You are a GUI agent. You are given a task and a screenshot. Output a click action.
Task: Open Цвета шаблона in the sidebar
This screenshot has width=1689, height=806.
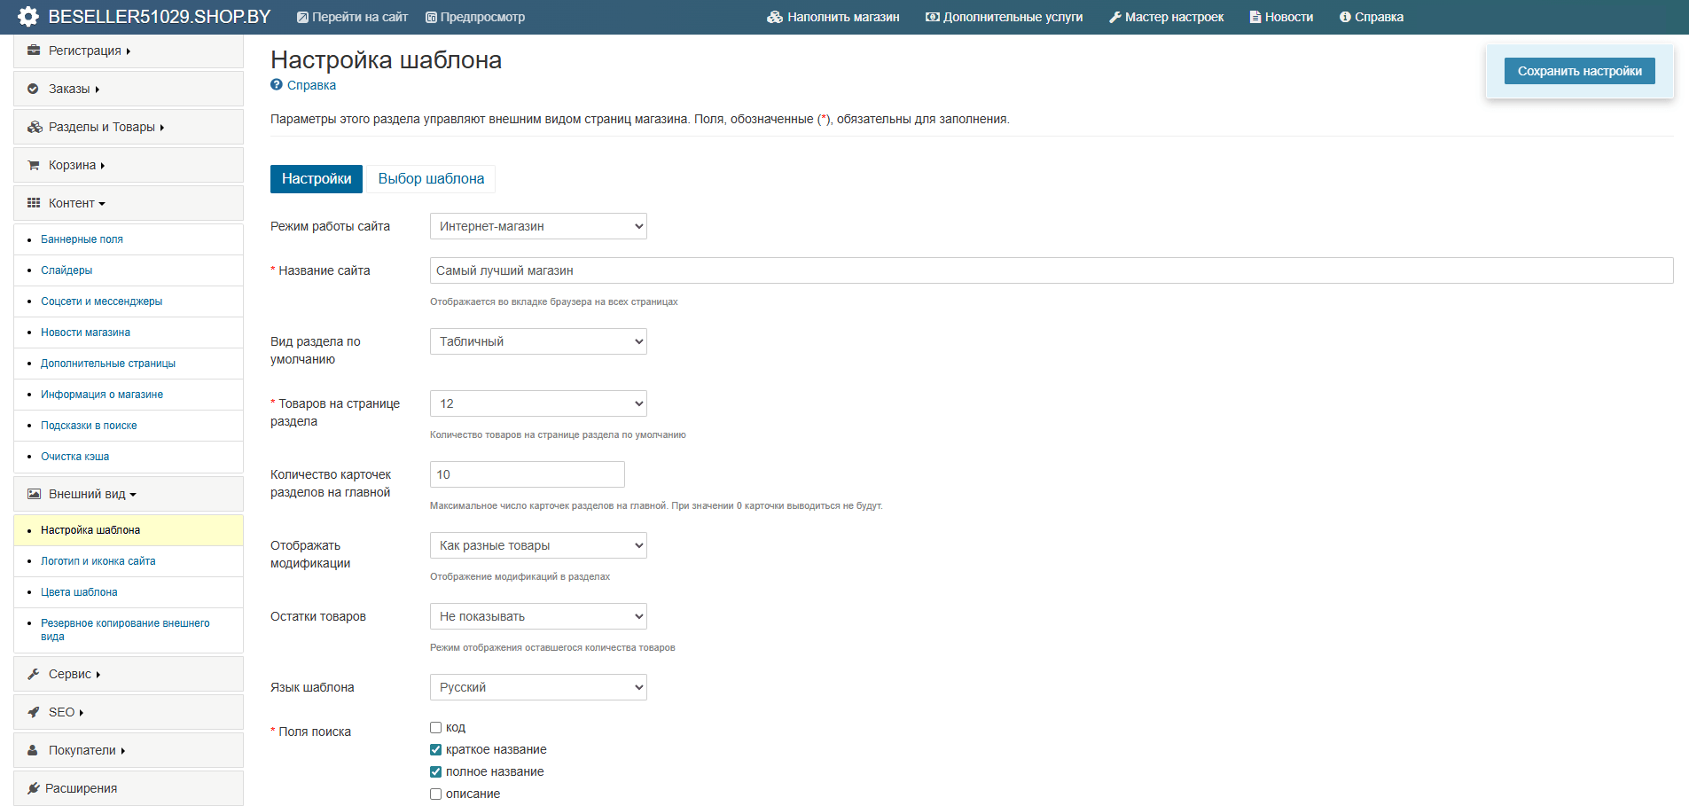pyautogui.click(x=79, y=592)
